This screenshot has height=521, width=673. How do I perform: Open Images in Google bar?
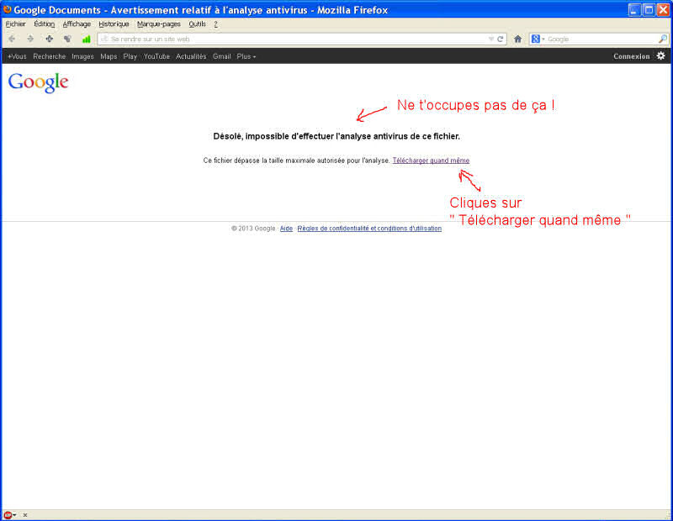coord(82,56)
